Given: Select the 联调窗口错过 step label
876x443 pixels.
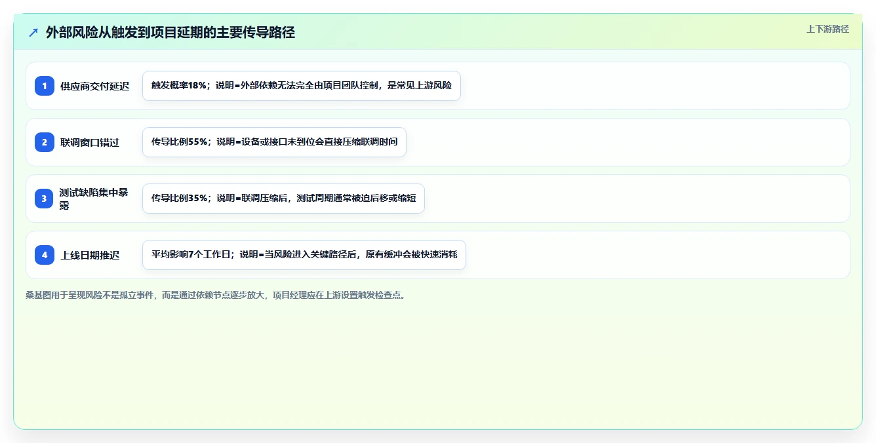Looking at the screenshot, I should click(x=90, y=142).
